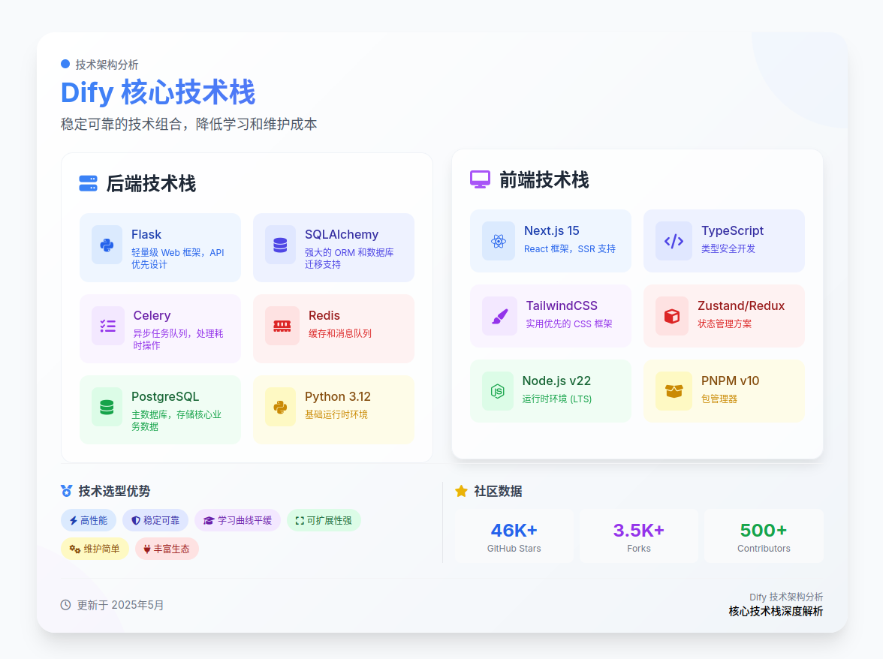The width and height of the screenshot is (883, 659).
Task: Click the star icon beside 社区数据
Action: click(x=461, y=492)
